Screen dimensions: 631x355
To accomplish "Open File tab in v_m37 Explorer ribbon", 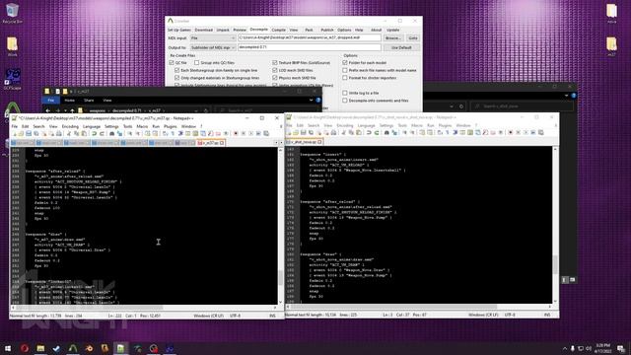I will coord(50,101).
